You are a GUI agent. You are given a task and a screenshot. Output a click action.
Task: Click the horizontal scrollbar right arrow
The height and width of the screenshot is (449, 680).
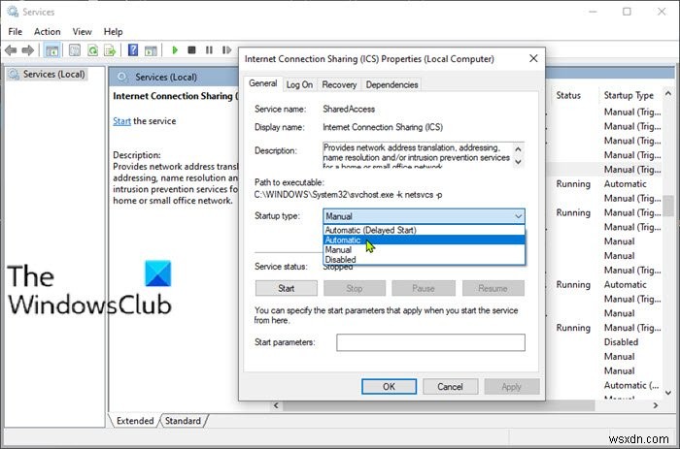pyautogui.click(x=656, y=405)
